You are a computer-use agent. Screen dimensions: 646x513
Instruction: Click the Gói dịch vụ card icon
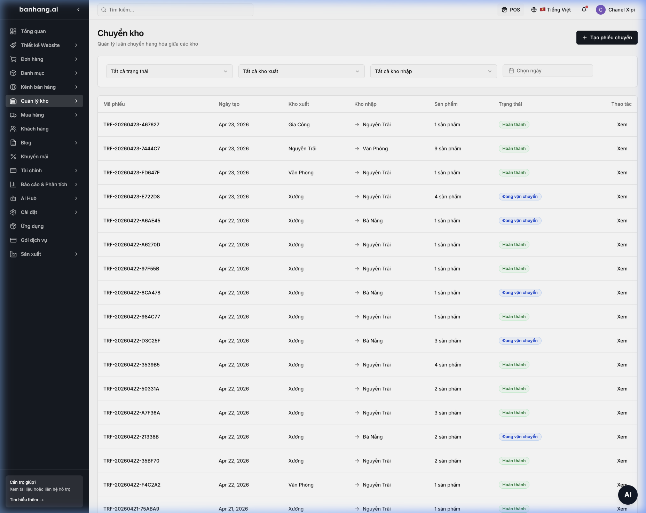pyautogui.click(x=13, y=240)
